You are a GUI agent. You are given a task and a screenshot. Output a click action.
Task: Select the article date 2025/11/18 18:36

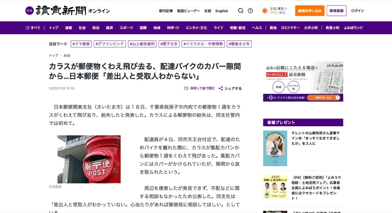pyautogui.click(x=62, y=88)
